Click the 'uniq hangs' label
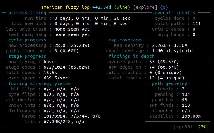Viewport: 214px width, 133px height. point(171,34)
